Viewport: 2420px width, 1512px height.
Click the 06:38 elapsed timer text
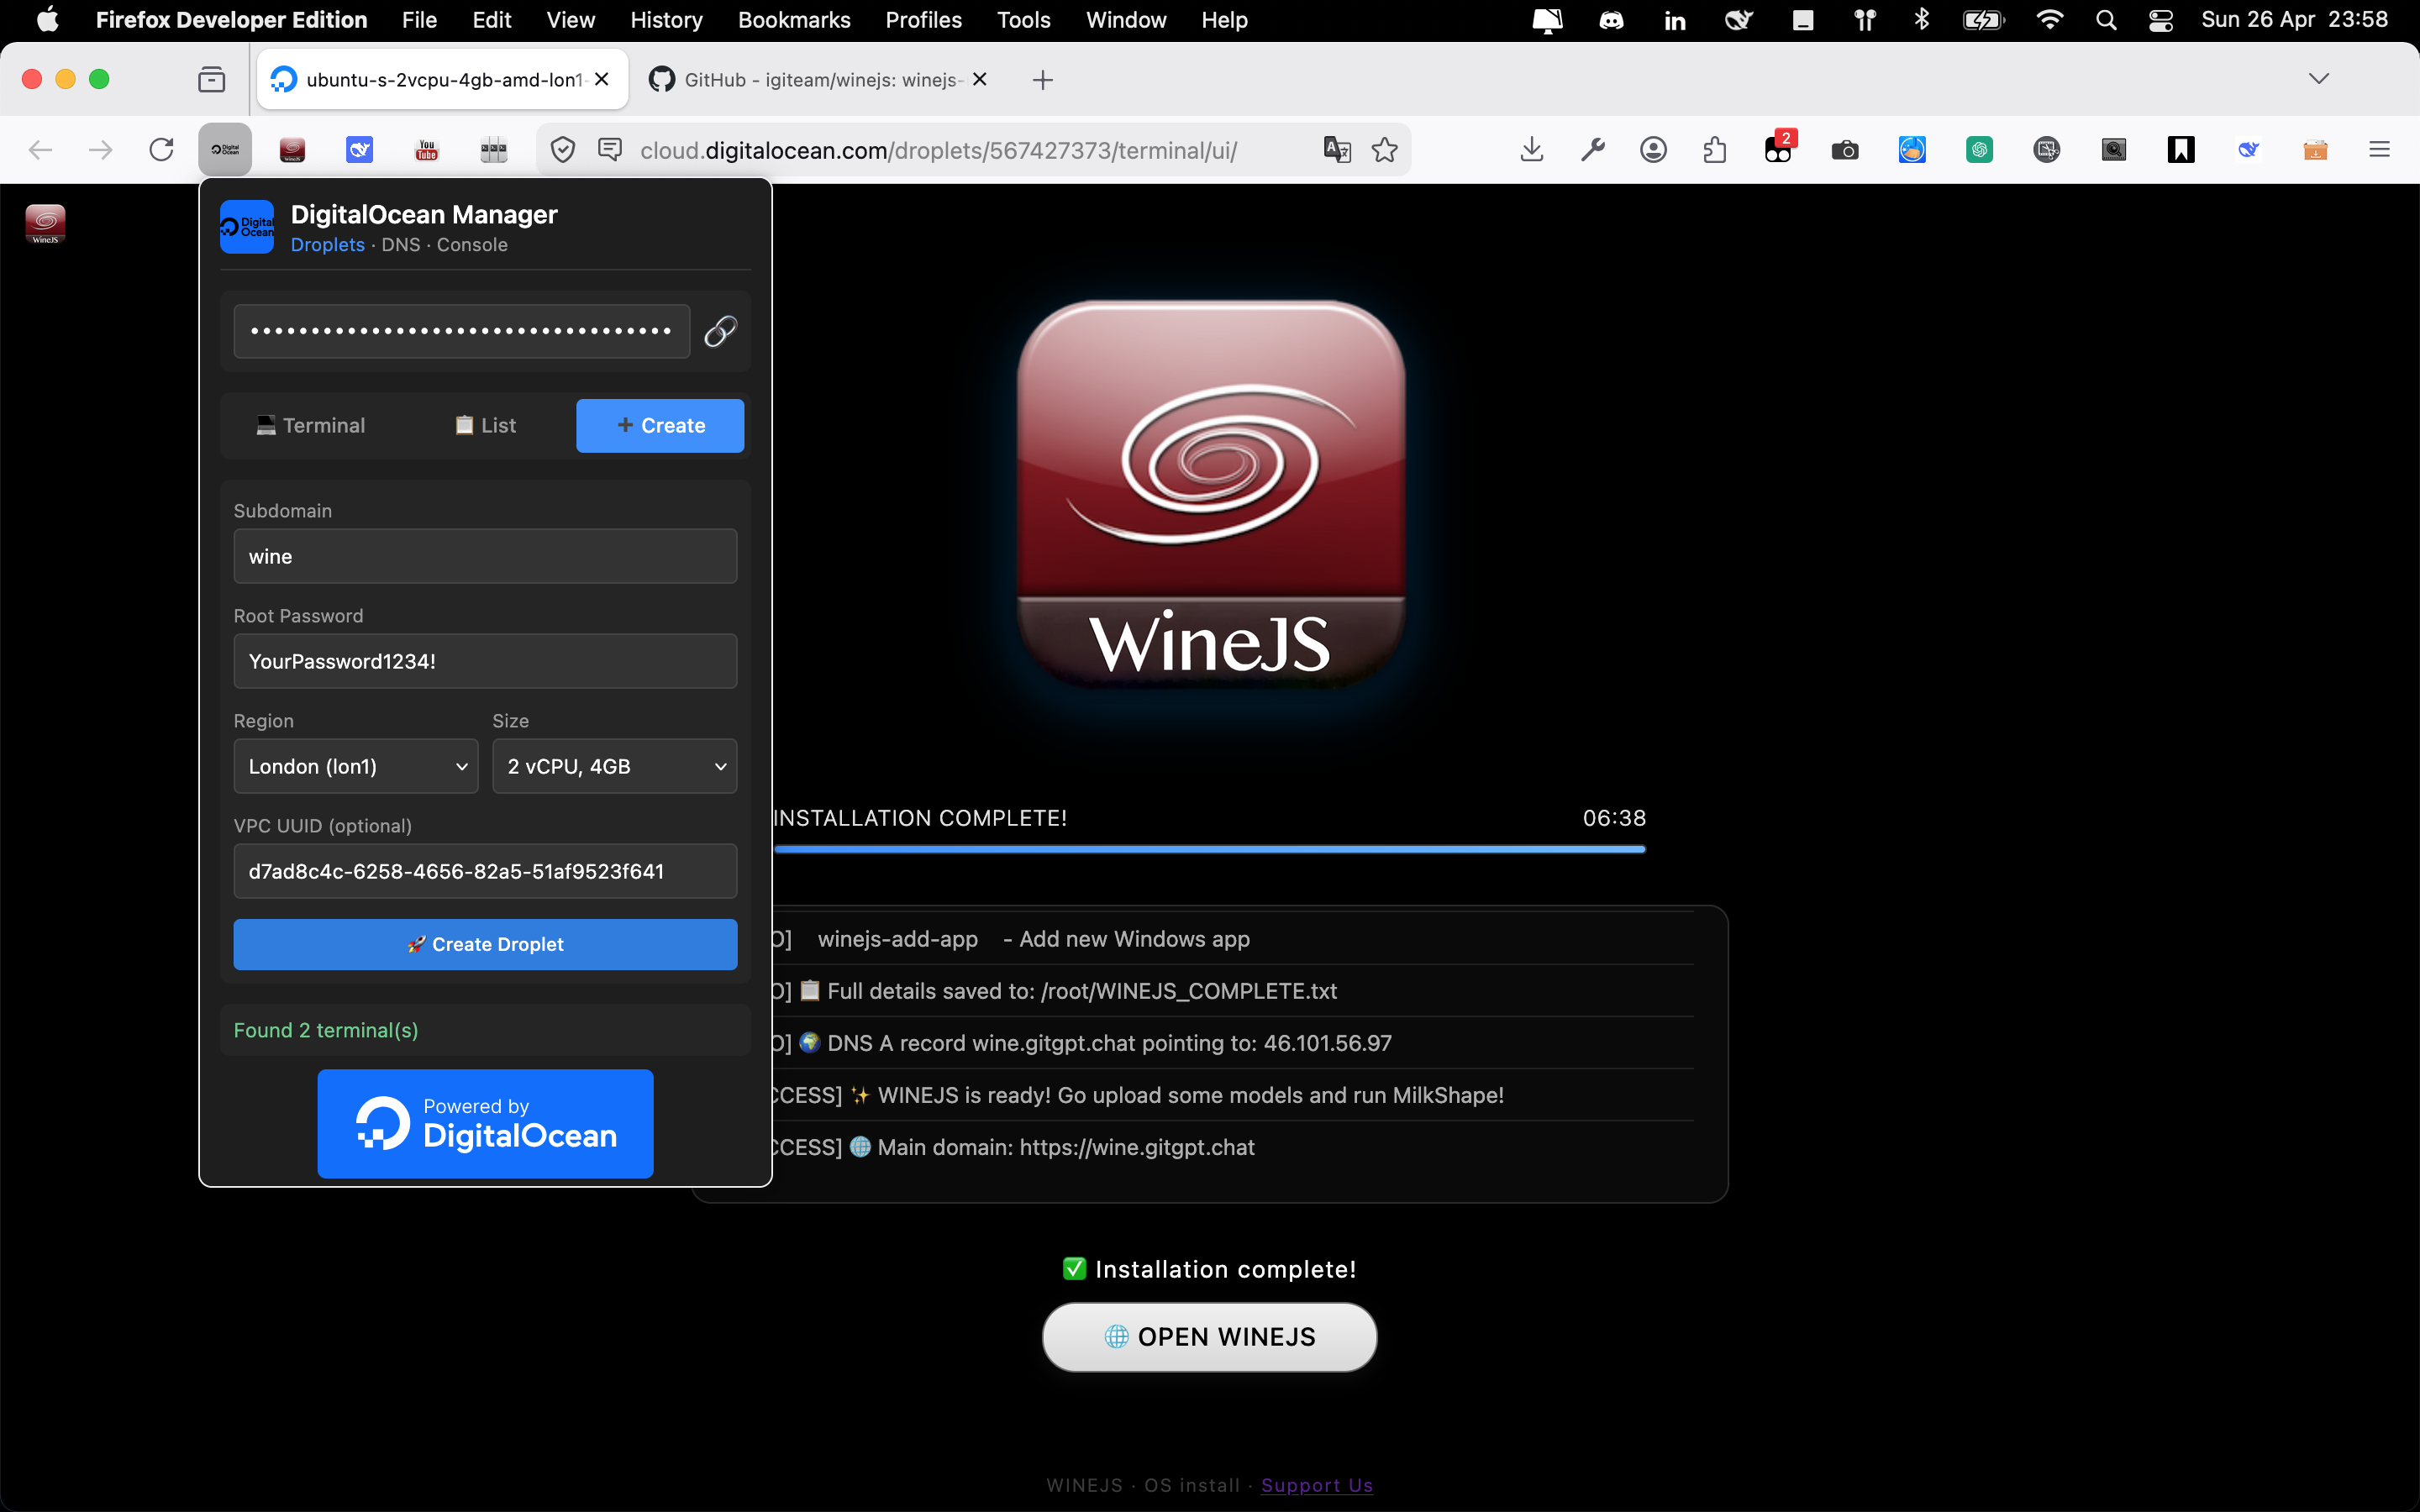coord(1614,818)
